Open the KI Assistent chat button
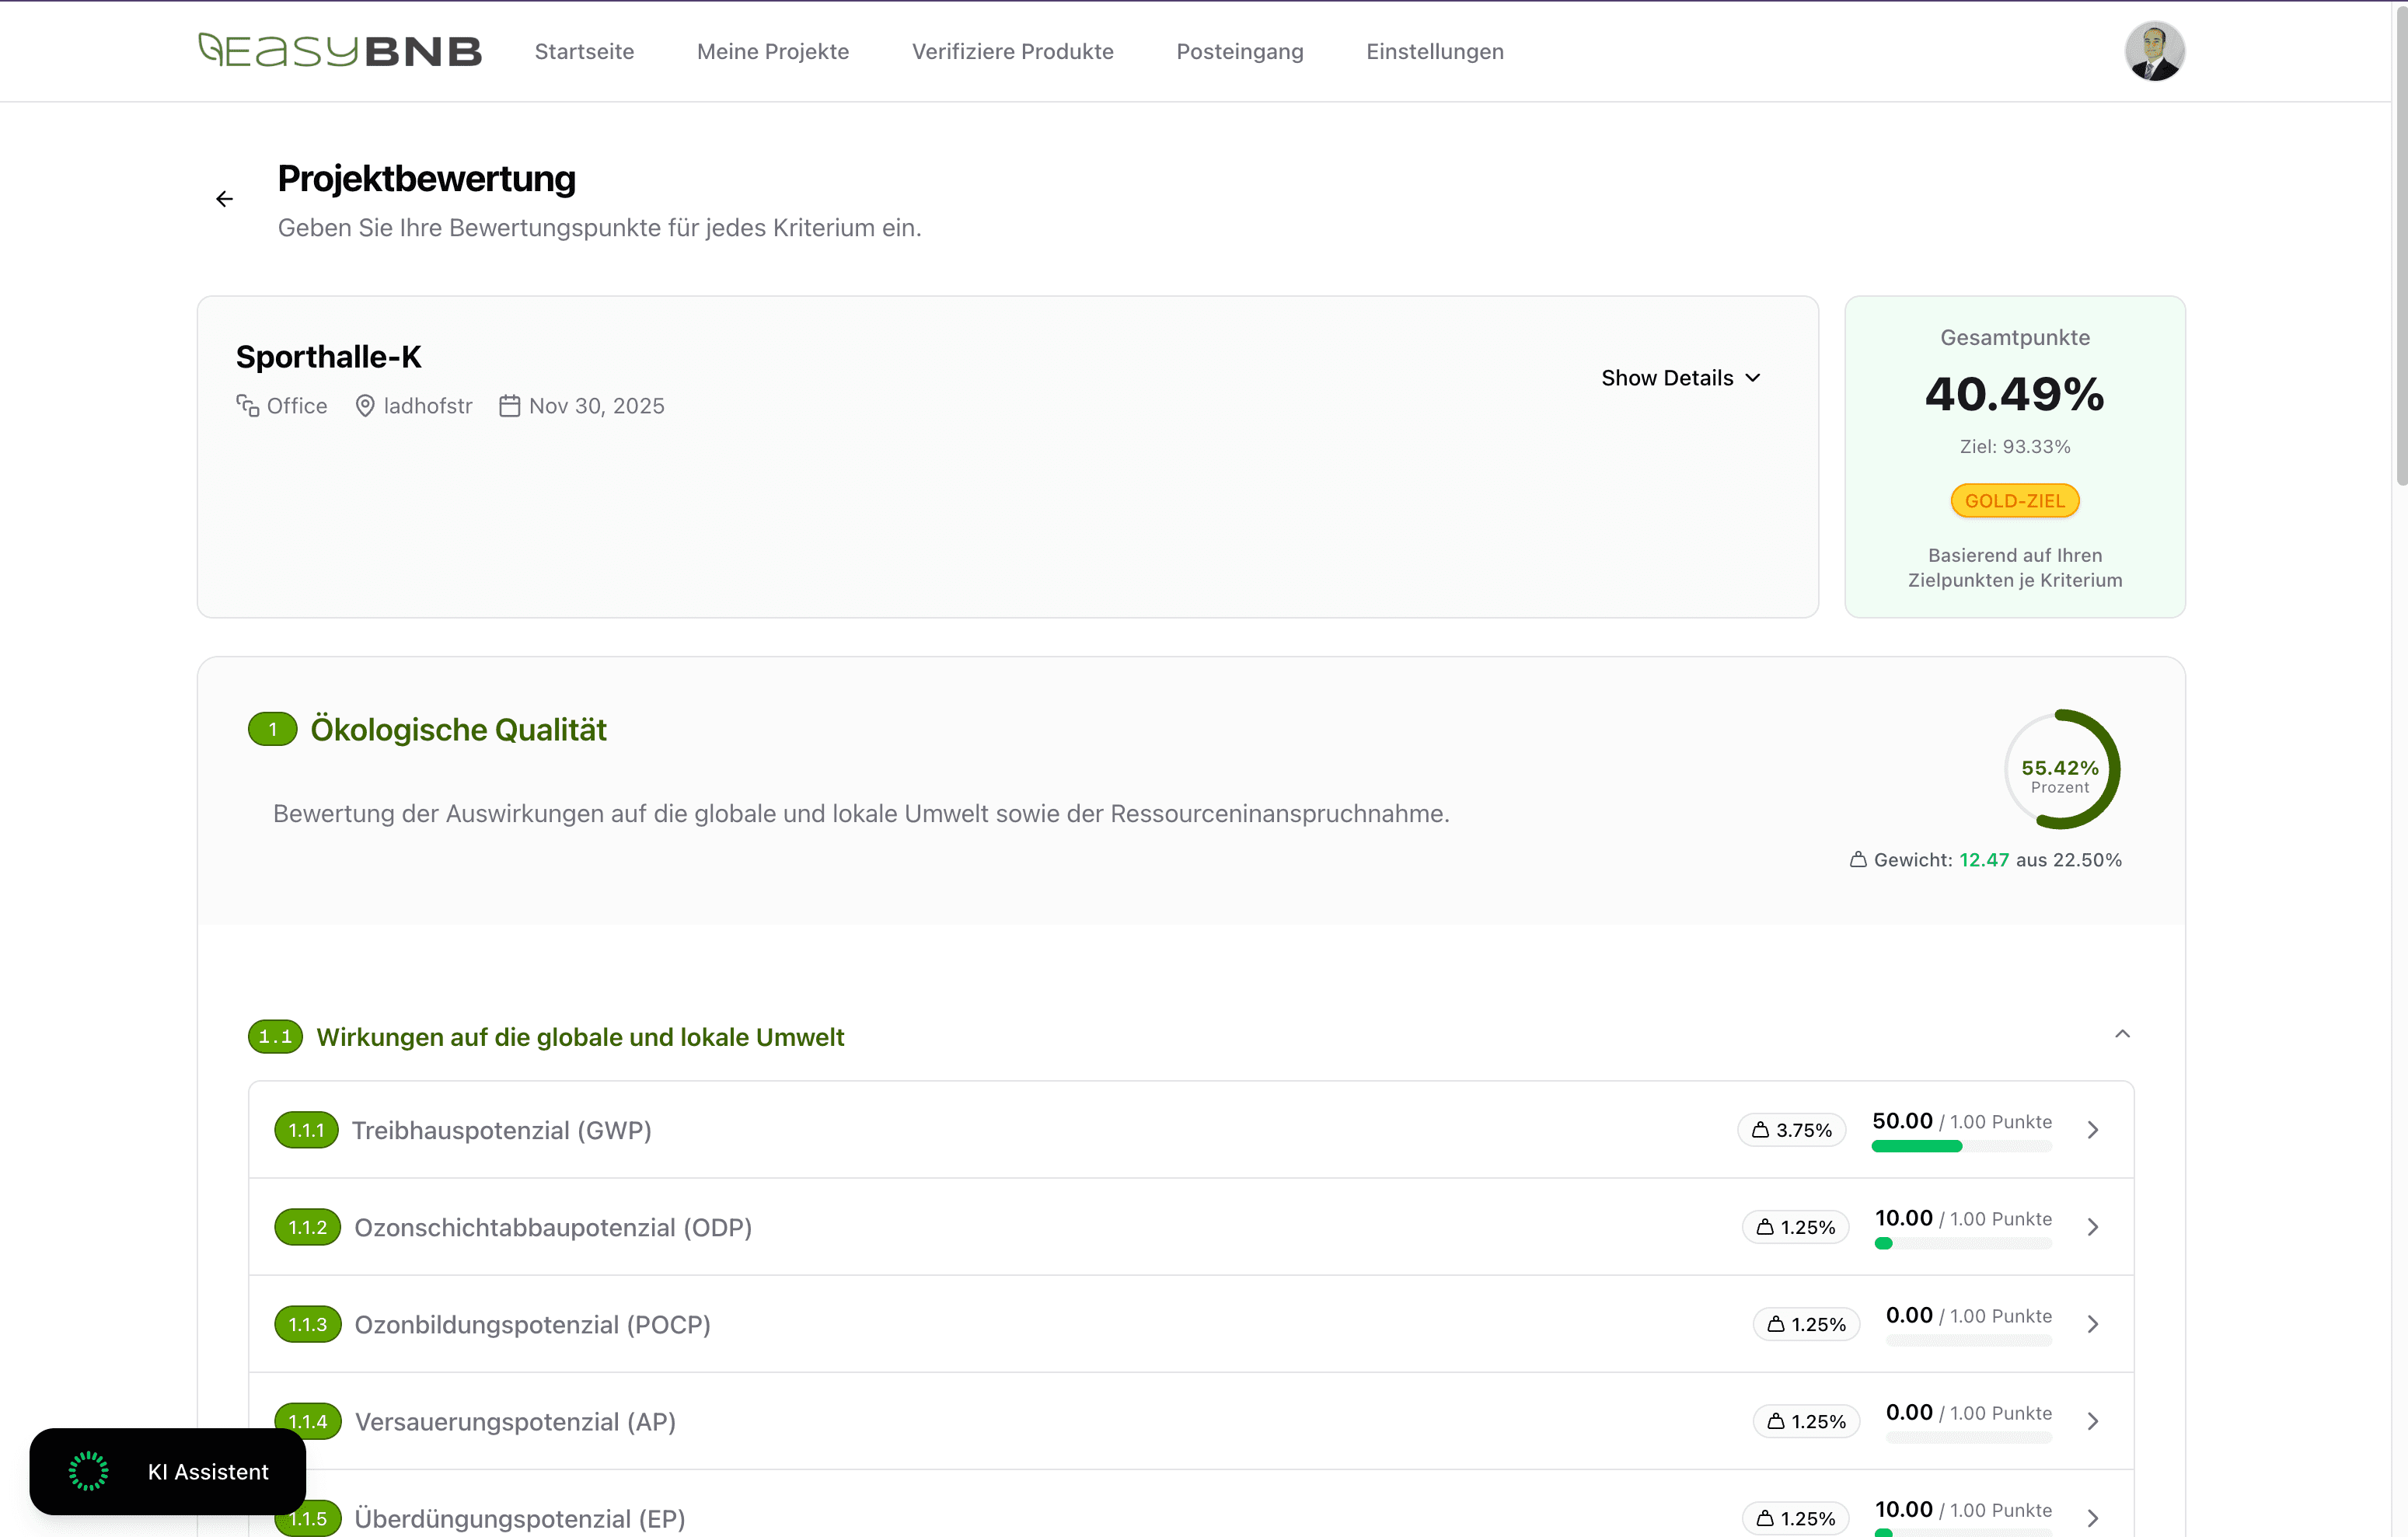This screenshot has height=1537, width=2408. point(167,1471)
